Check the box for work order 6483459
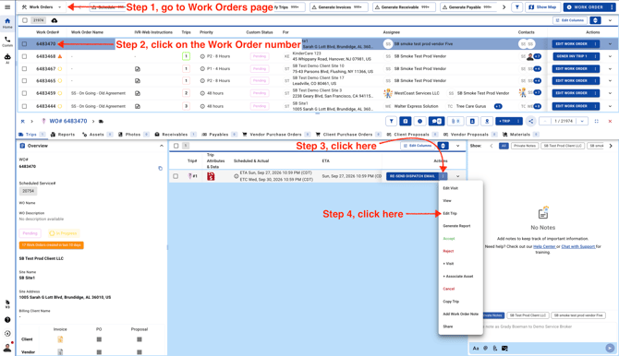619x356 pixels. point(24,93)
